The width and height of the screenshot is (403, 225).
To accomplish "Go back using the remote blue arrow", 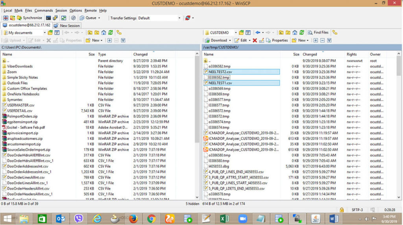I will (257, 33).
